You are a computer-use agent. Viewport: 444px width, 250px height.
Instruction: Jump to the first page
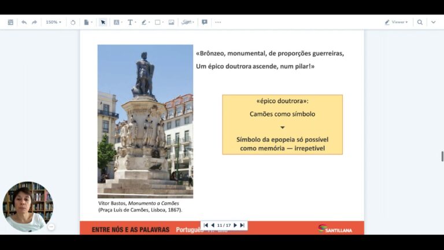(x=206, y=225)
